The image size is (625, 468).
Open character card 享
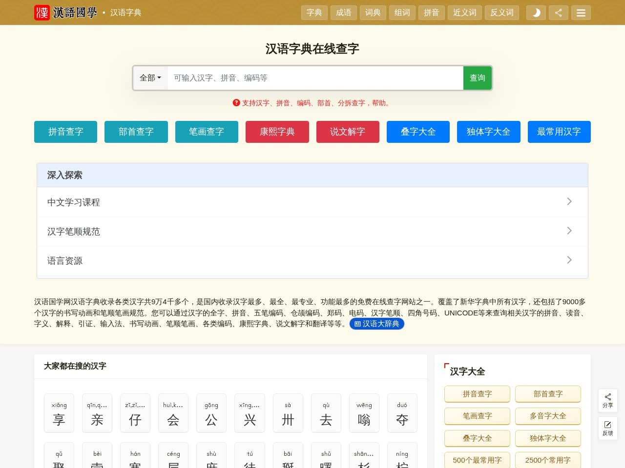(x=59, y=413)
